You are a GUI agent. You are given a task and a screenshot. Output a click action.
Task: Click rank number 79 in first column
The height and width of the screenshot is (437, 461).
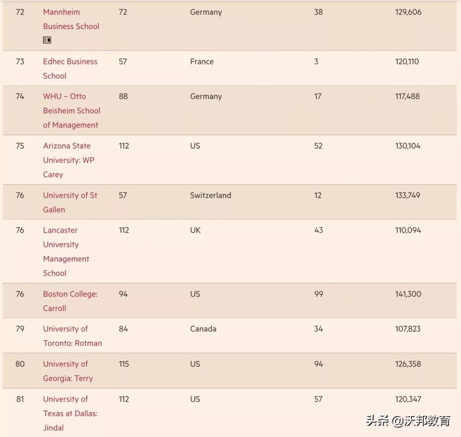tap(20, 329)
